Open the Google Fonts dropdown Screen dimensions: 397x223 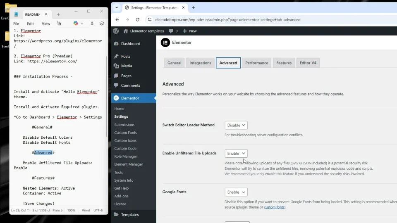coord(236,192)
